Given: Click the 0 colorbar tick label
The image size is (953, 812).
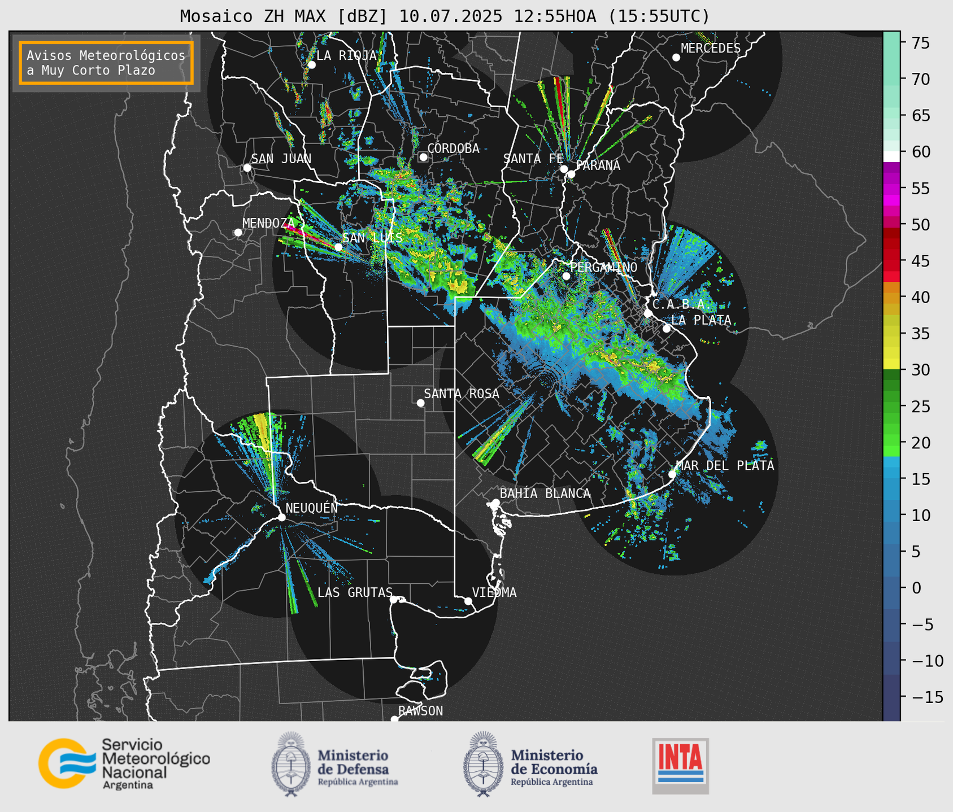Looking at the screenshot, I should click(916, 588).
